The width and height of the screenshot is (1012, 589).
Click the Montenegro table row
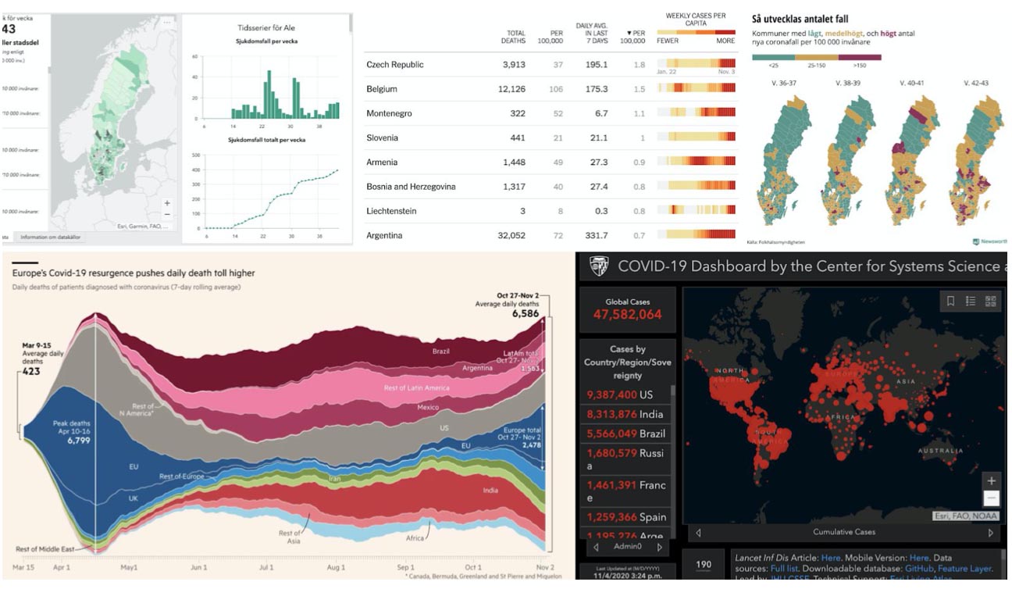(551, 113)
